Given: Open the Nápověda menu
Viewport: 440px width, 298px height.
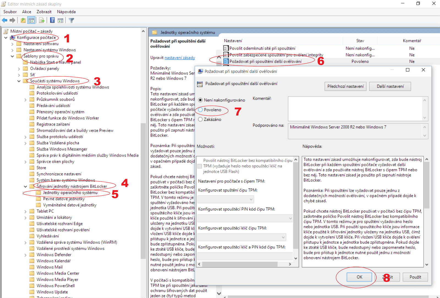Looking at the screenshot, I should coord(66,12).
